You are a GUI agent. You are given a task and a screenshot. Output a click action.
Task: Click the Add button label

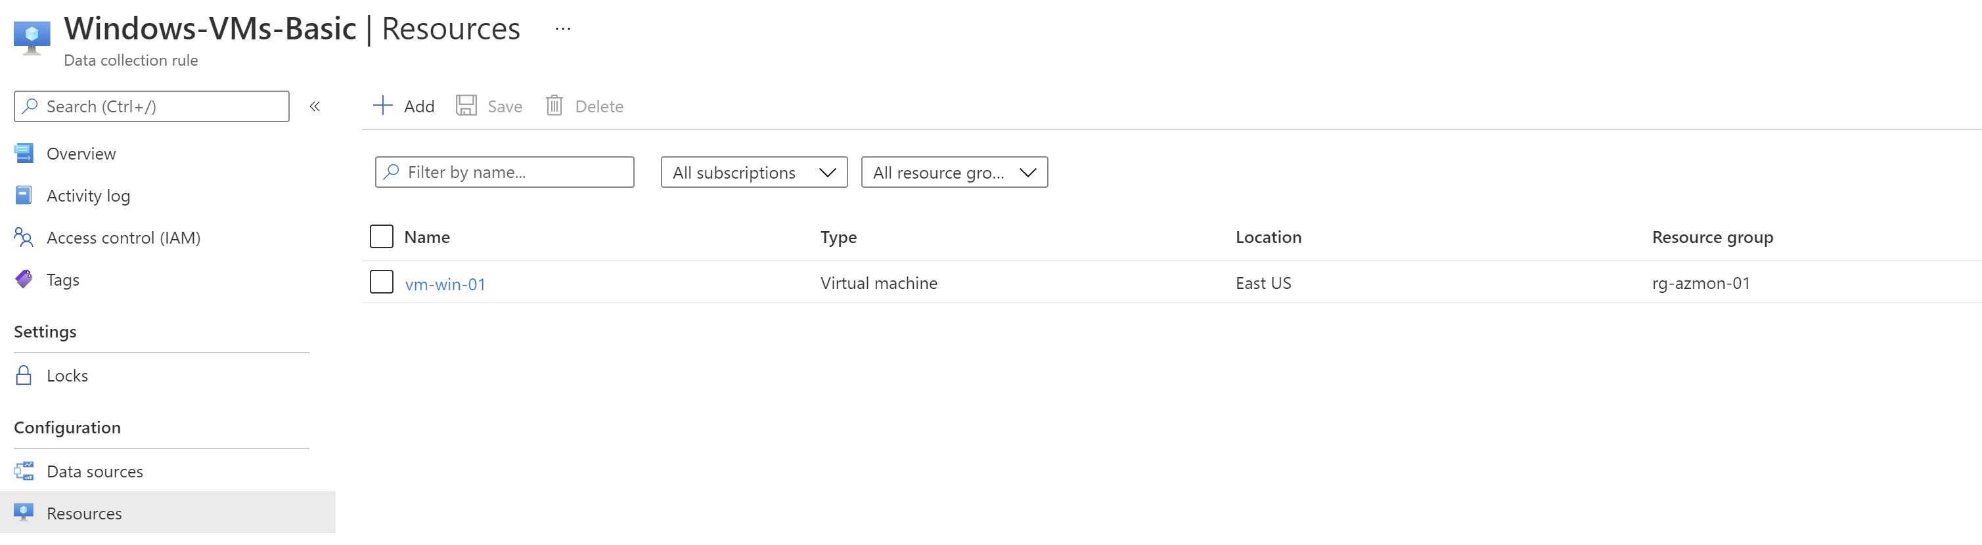[419, 107]
